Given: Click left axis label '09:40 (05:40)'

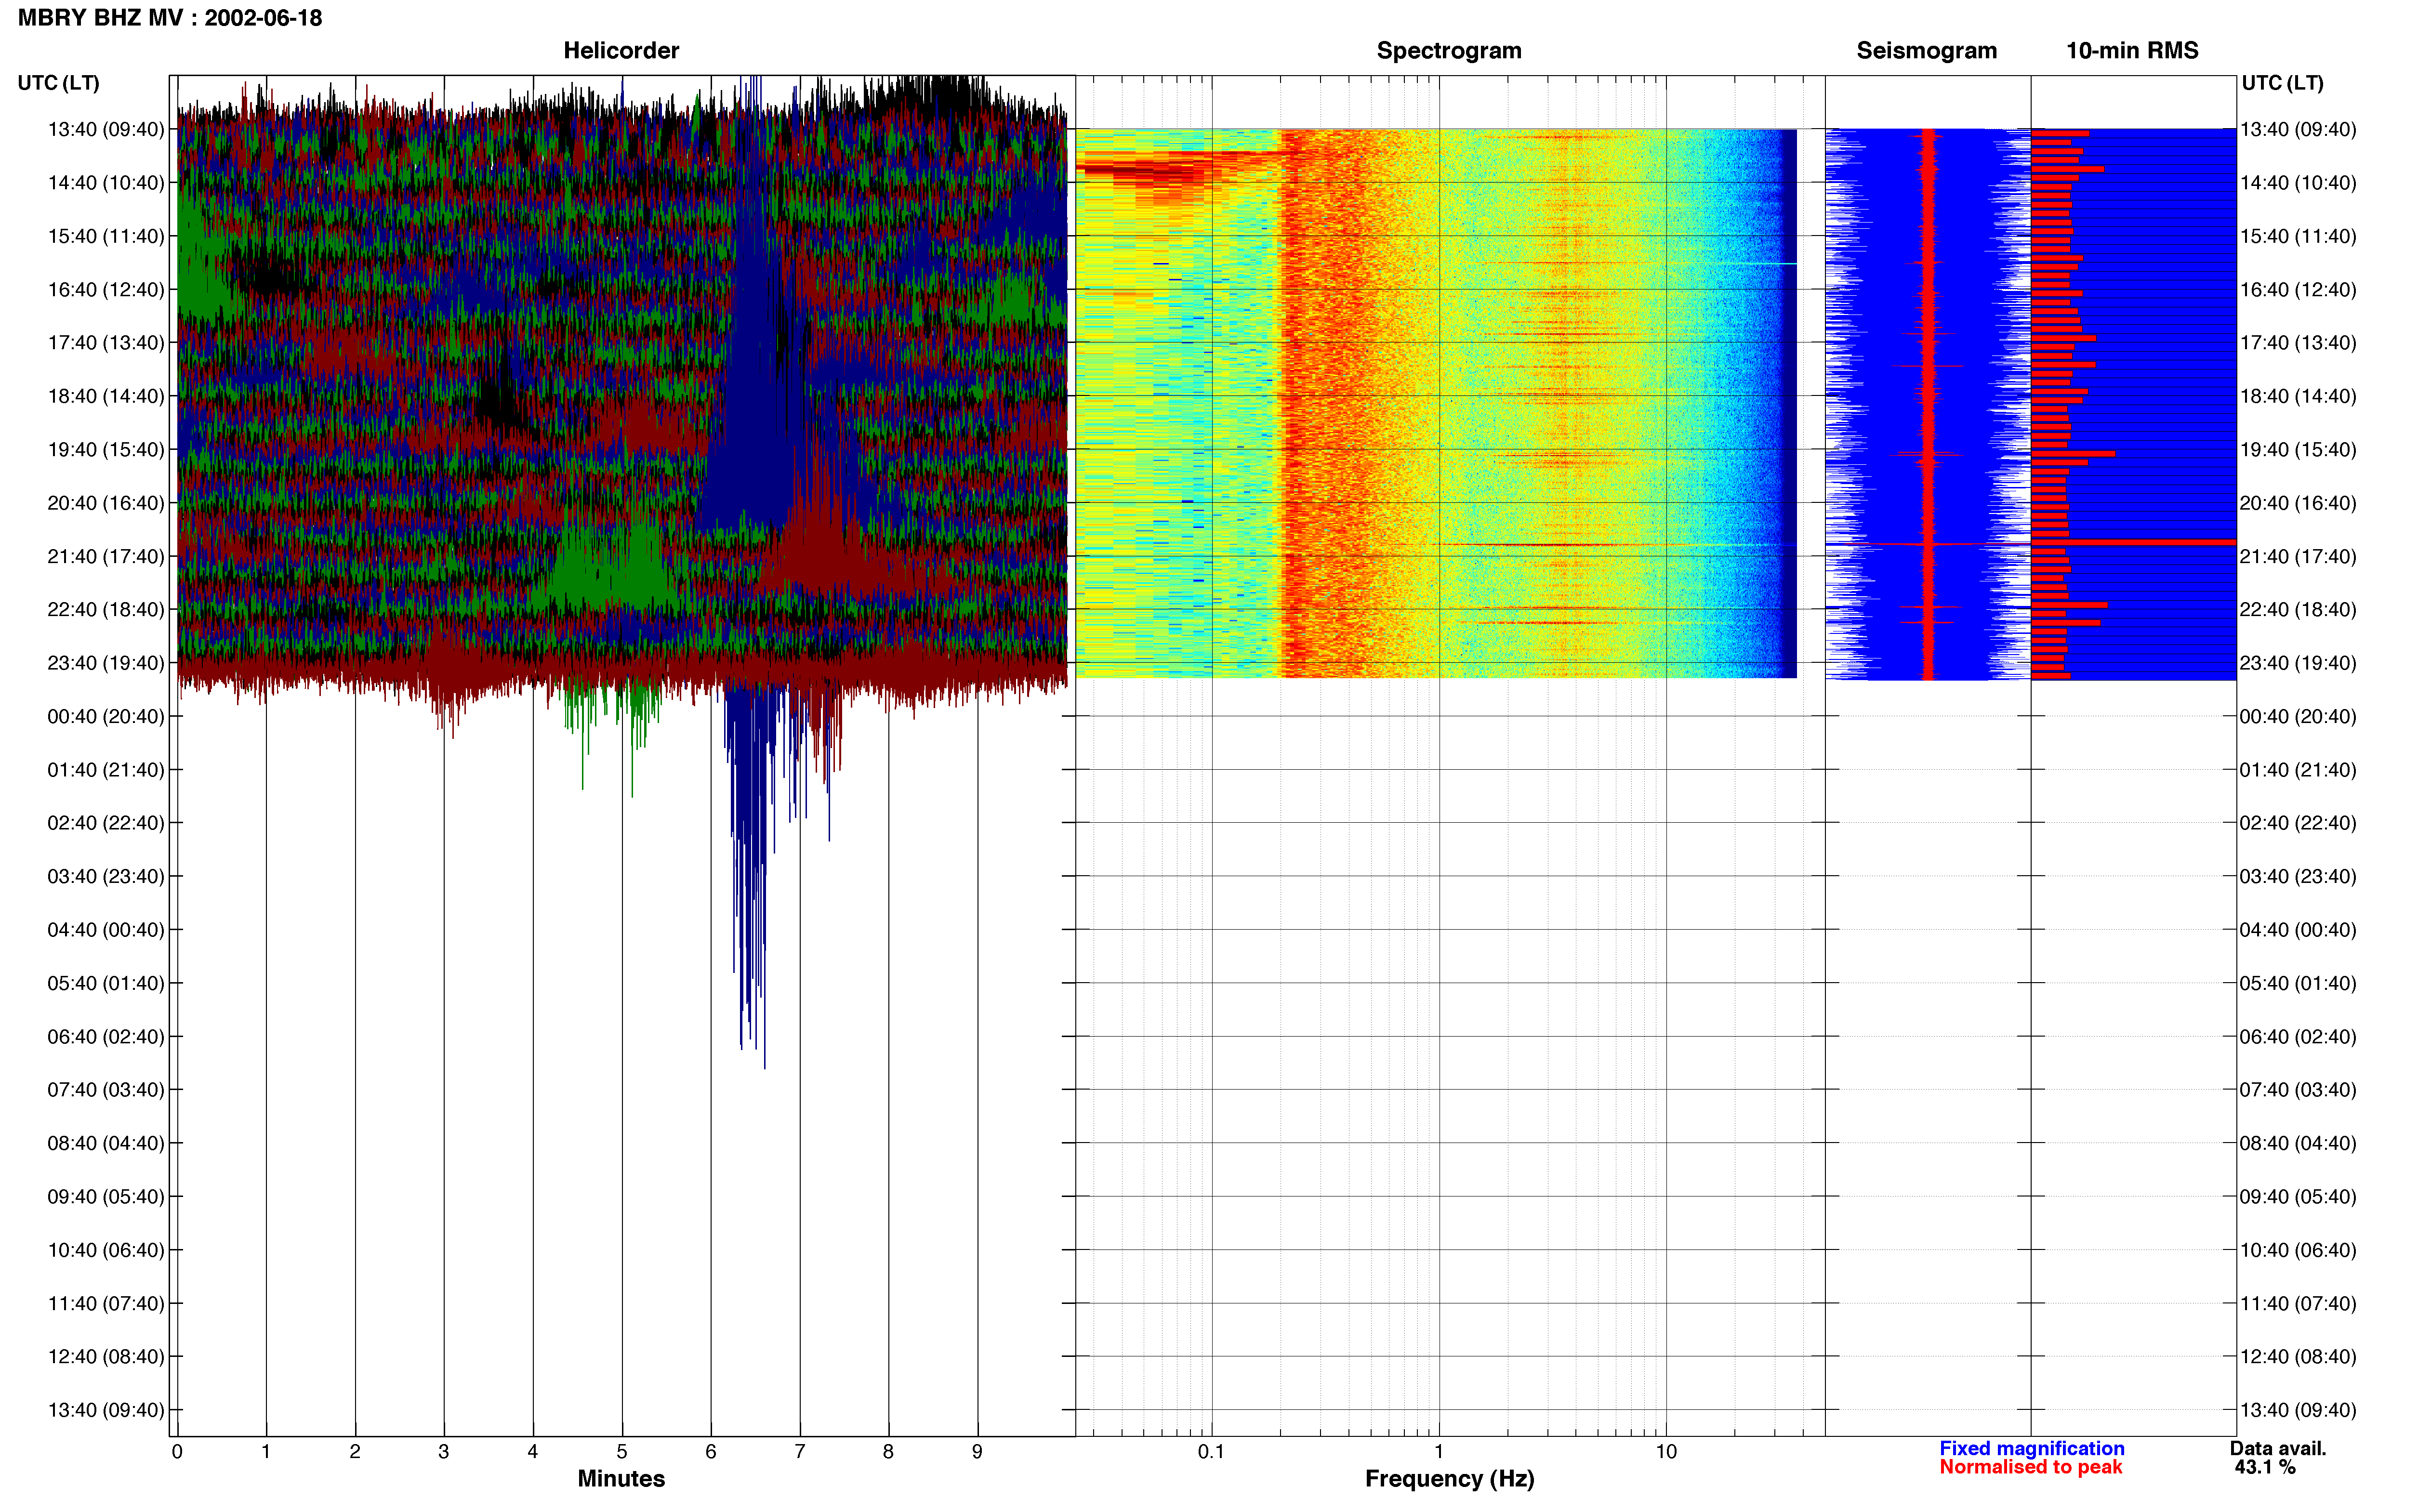Looking at the screenshot, I should click(x=106, y=1197).
